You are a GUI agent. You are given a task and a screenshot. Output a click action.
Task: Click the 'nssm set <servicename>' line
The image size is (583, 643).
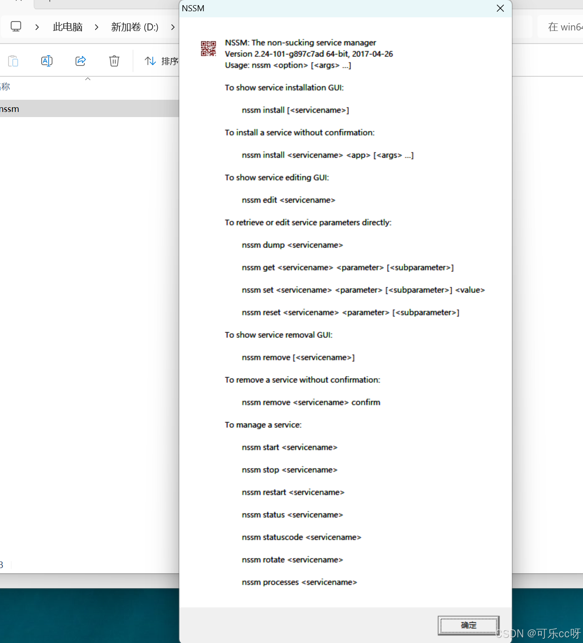pyautogui.click(x=363, y=290)
